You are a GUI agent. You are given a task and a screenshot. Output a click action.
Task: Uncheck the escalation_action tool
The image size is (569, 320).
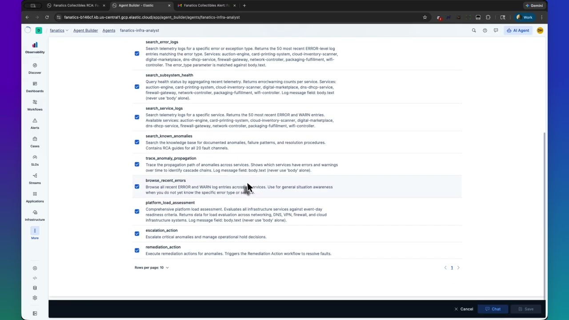(137, 233)
